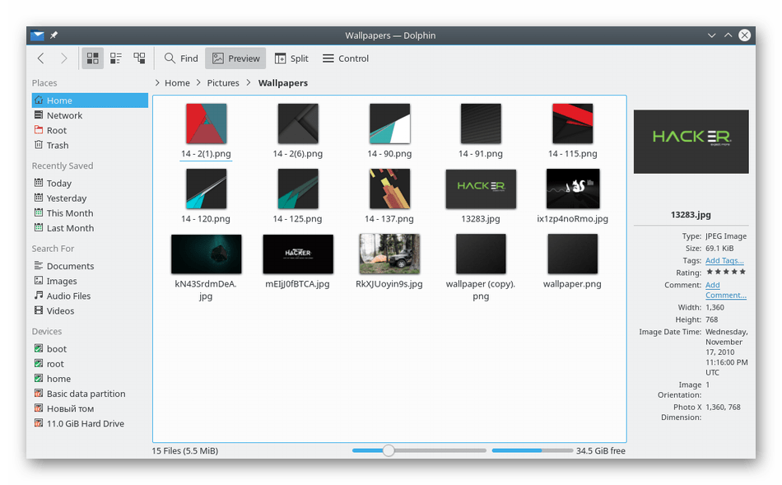The width and height of the screenshot is (782, 485).
Task: Open the Find search tool
Action: (181, 58)
